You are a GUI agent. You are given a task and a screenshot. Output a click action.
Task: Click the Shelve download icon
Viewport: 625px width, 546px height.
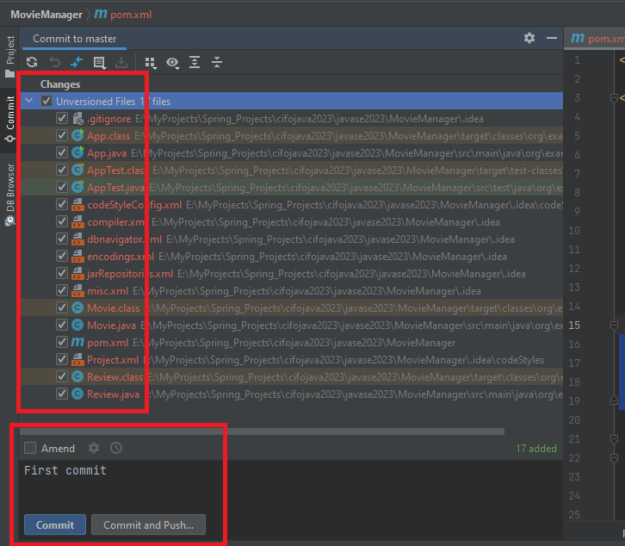click(121, 62)
